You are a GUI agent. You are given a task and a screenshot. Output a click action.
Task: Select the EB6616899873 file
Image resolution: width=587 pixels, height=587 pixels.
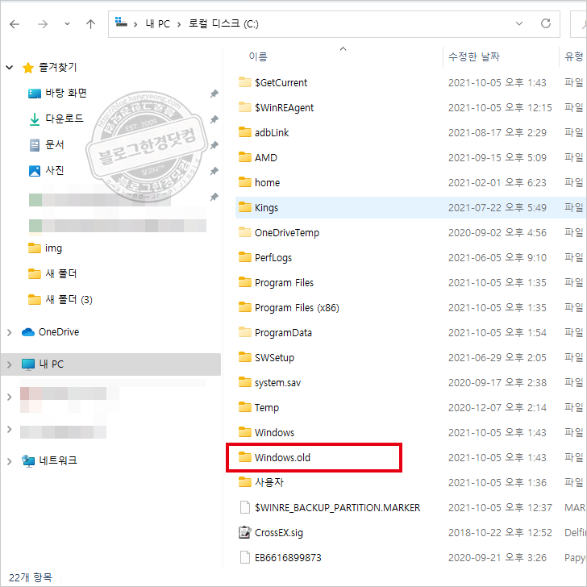[x=280, y=558]
